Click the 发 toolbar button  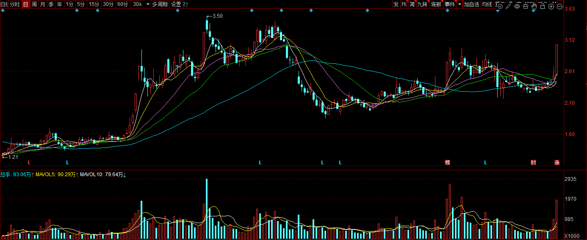[396, 4]
